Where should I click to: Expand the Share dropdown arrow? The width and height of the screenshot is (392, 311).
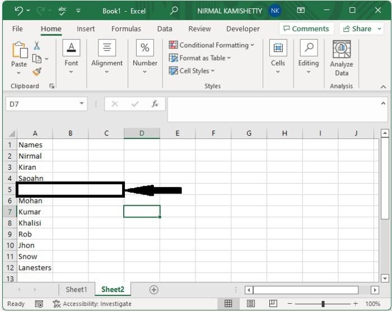pos(379,29)
